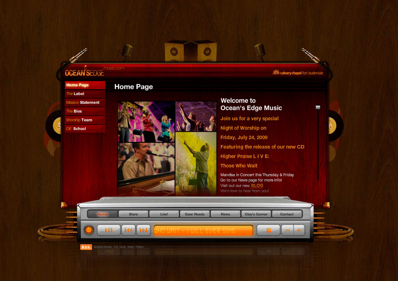Go to the Live! section

164,214
